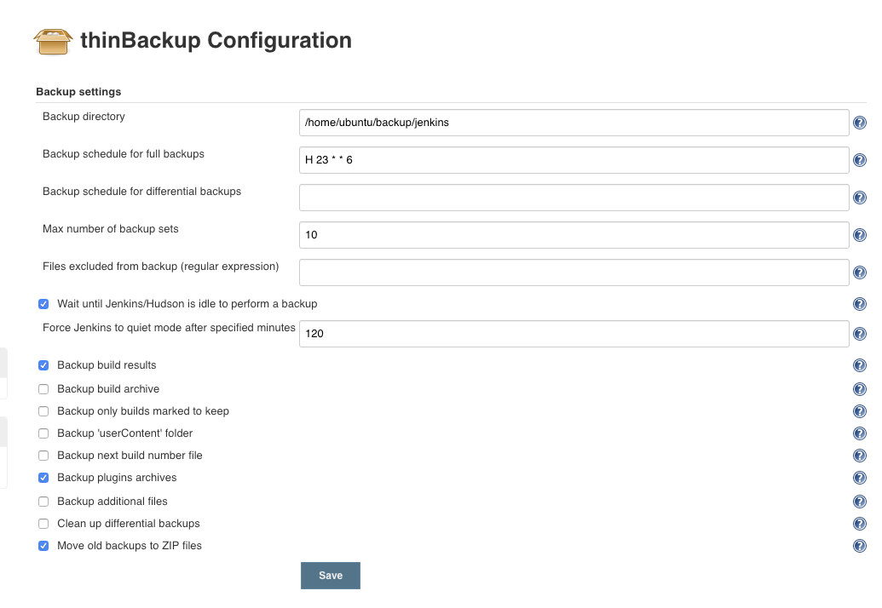Click the Max number of backup sets field
This screenshot has height=608, width=882.
coord(574,235)
